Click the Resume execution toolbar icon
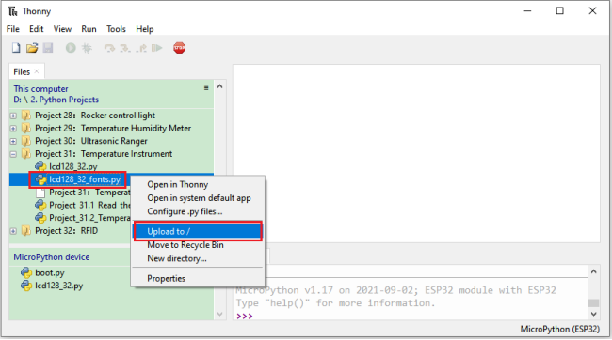612x340 pixels. click(157, 48)
